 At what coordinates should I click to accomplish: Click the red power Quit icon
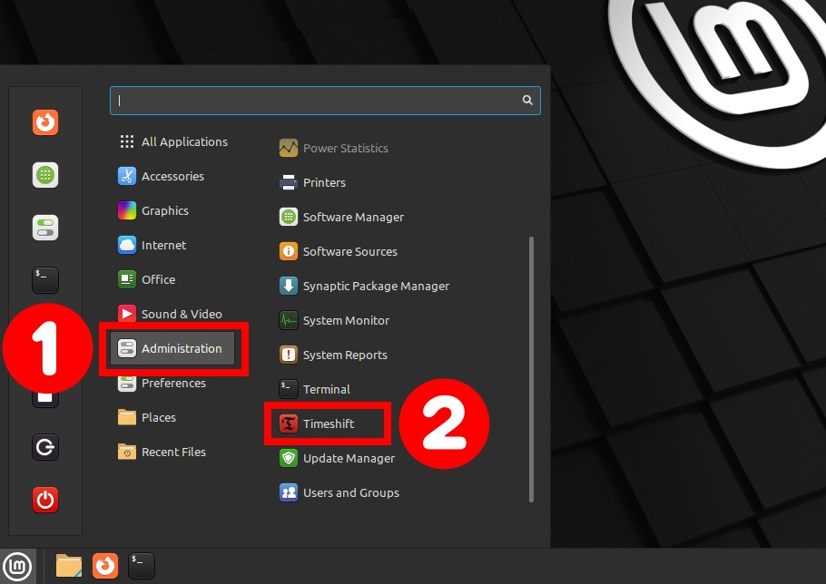point(45,500)
